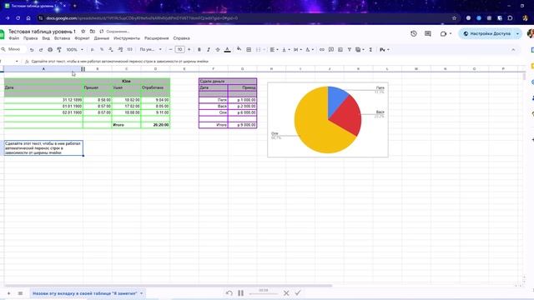Image resolution: width=534 pixels, height=300 pixels.
Task: Add a new sheet with the plus button
Action: click(x=9, y=293)
